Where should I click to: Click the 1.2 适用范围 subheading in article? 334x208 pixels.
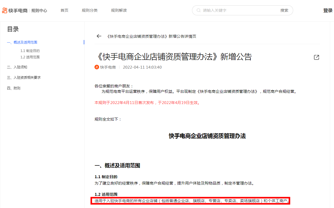click(106, 194)
